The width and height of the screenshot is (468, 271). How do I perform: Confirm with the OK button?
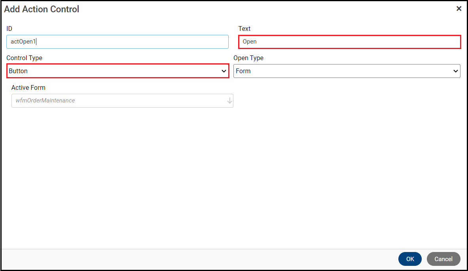coord(410,259)
